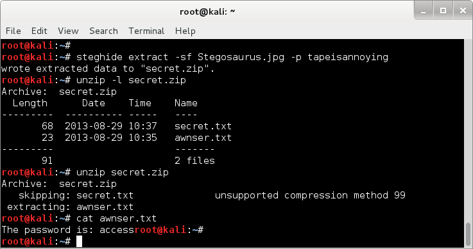
Task: Open the Search menu
Action: 103,31
